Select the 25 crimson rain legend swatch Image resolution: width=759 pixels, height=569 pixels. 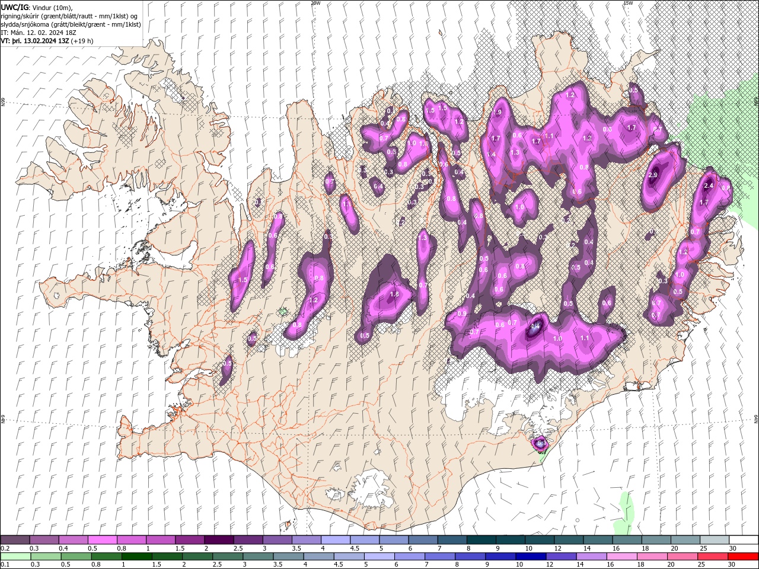(x=713, y=557)
